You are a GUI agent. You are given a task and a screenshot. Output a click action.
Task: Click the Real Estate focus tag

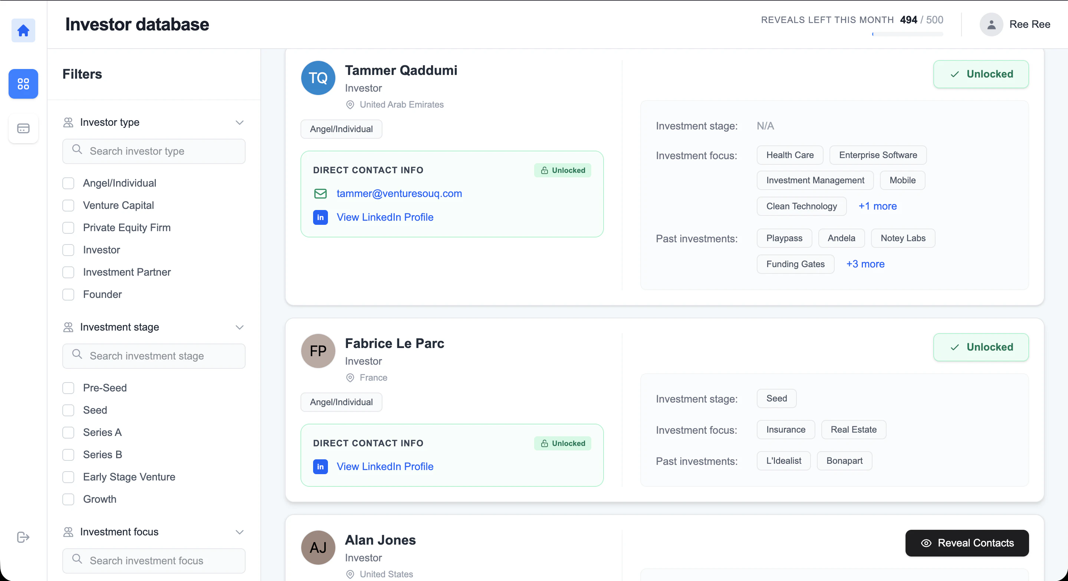coord(853,430)
